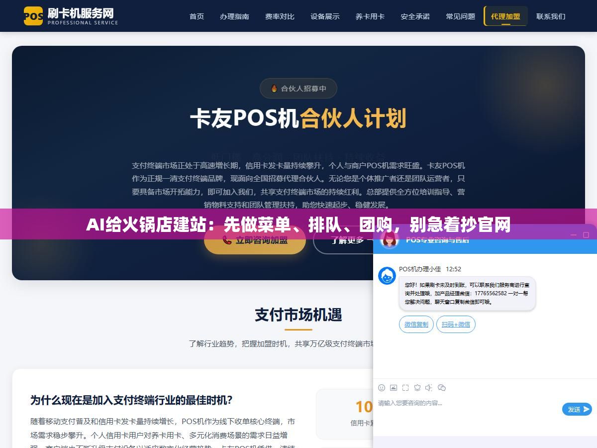Click the rating flower icon in chat
The width and height of the screenshot is (597, 448).
pos(417,388)
